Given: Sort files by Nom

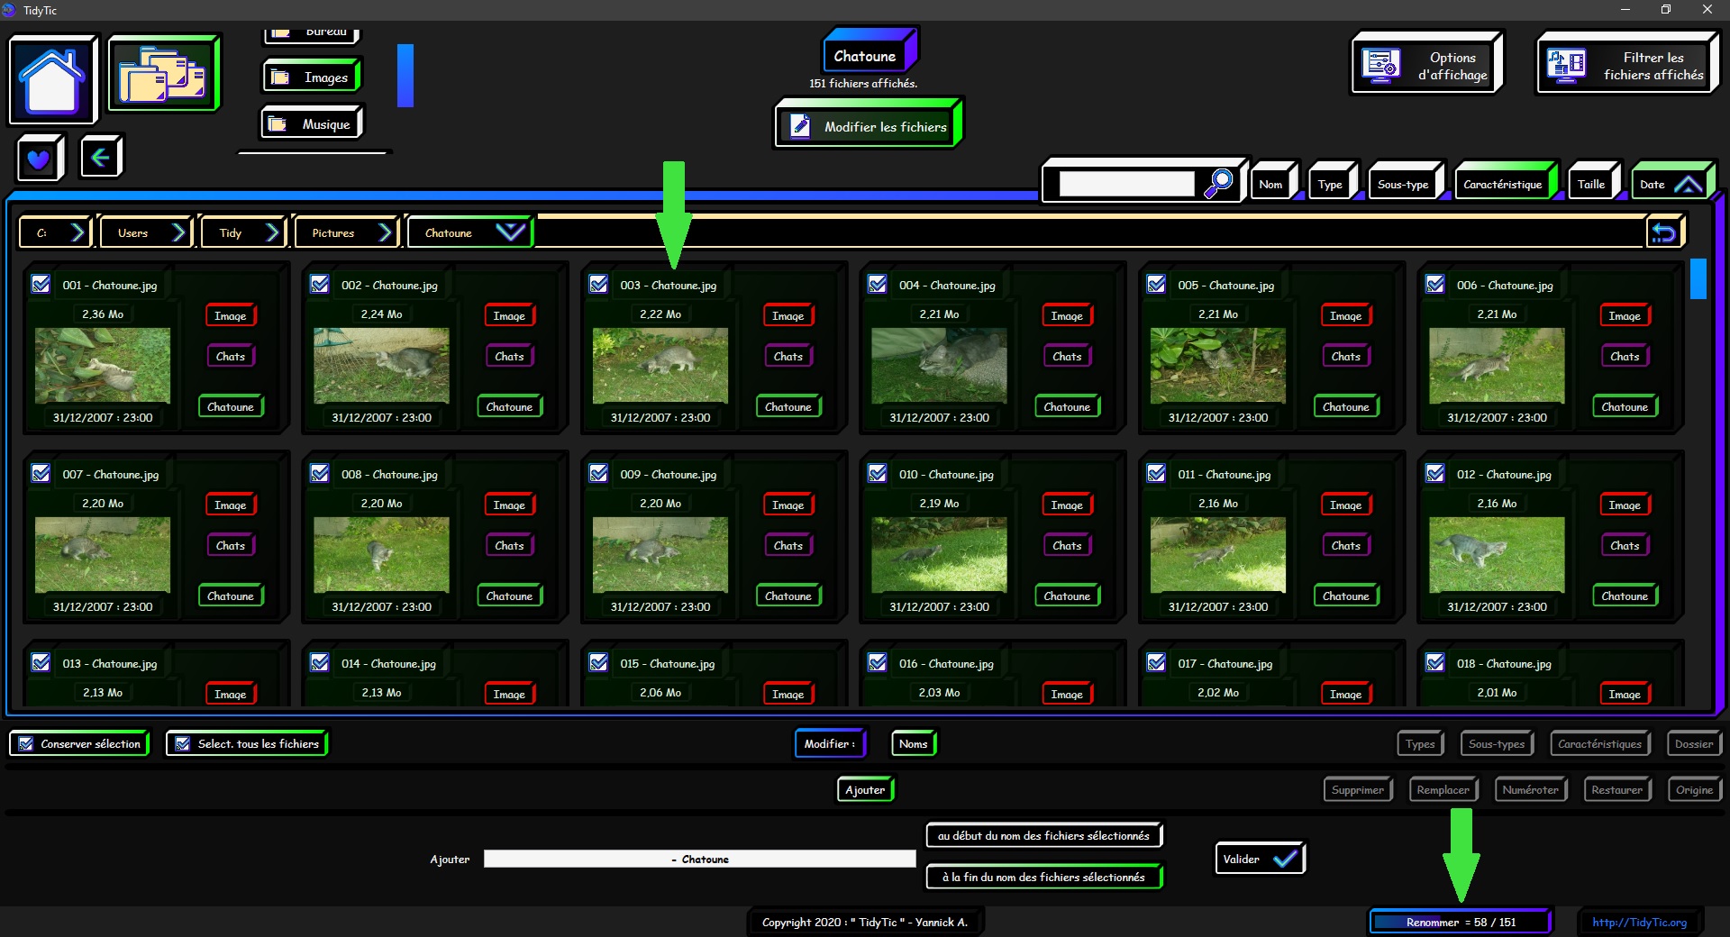Looking at the screenshot, I should coord(1272,184).
